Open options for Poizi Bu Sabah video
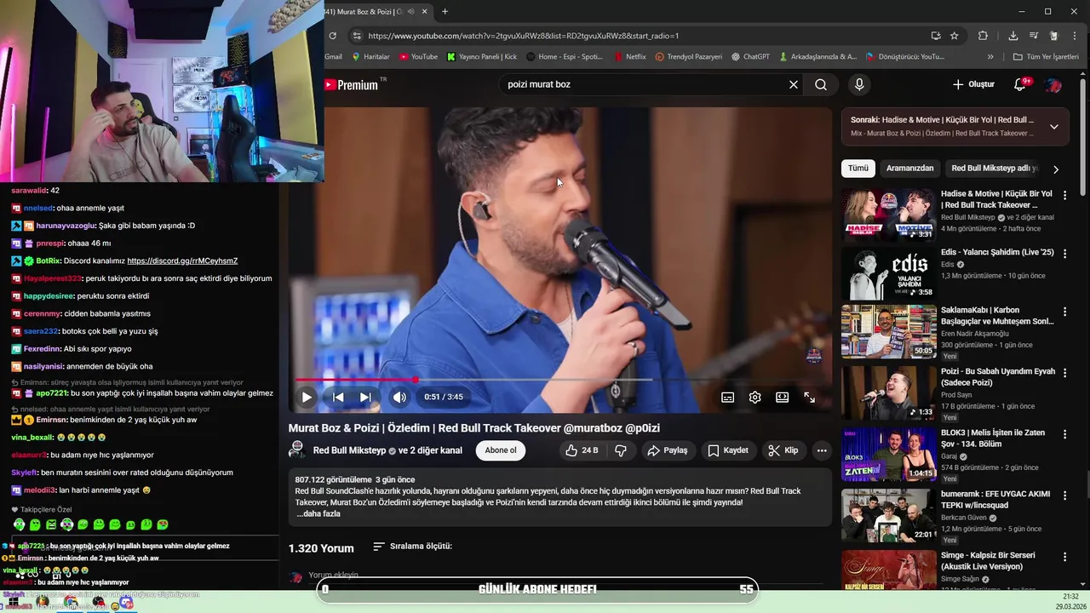This screenshot has width=1090, height=613. 1064,372
